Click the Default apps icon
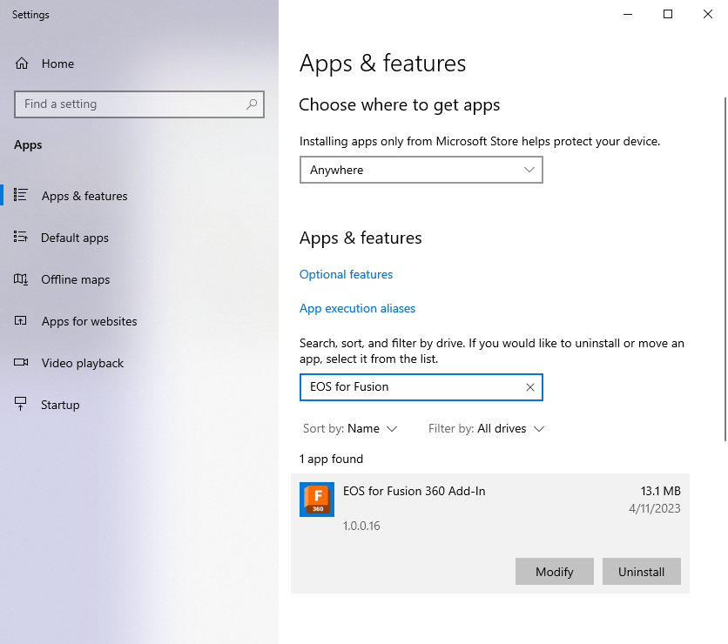728x644 pixels. click(x=22, y=238)
